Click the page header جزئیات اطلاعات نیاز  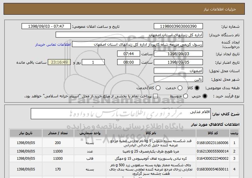220,9
